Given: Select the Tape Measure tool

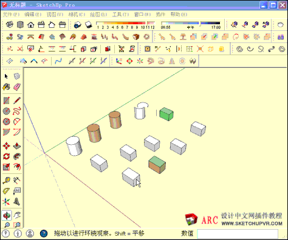Looking at the screenshot, I should pos(6,180).
